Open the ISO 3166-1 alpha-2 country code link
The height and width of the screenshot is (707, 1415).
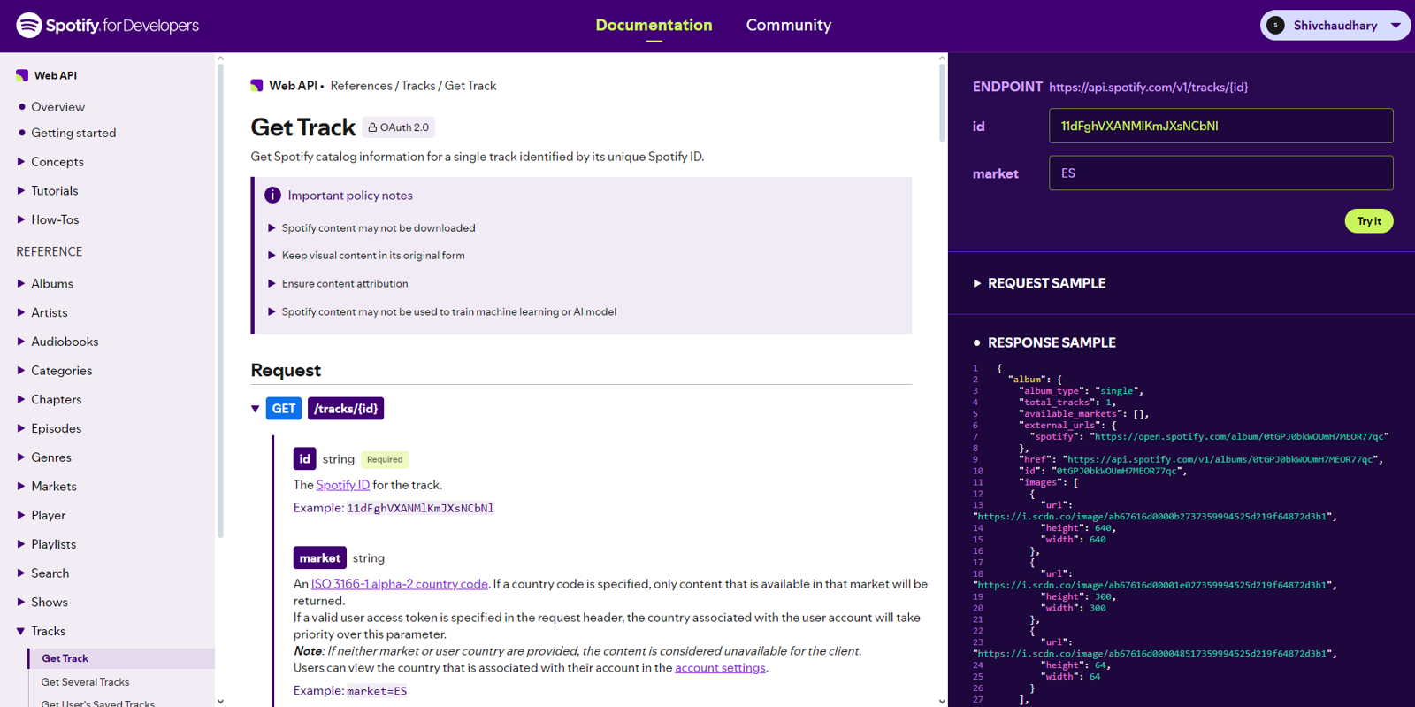399,584
